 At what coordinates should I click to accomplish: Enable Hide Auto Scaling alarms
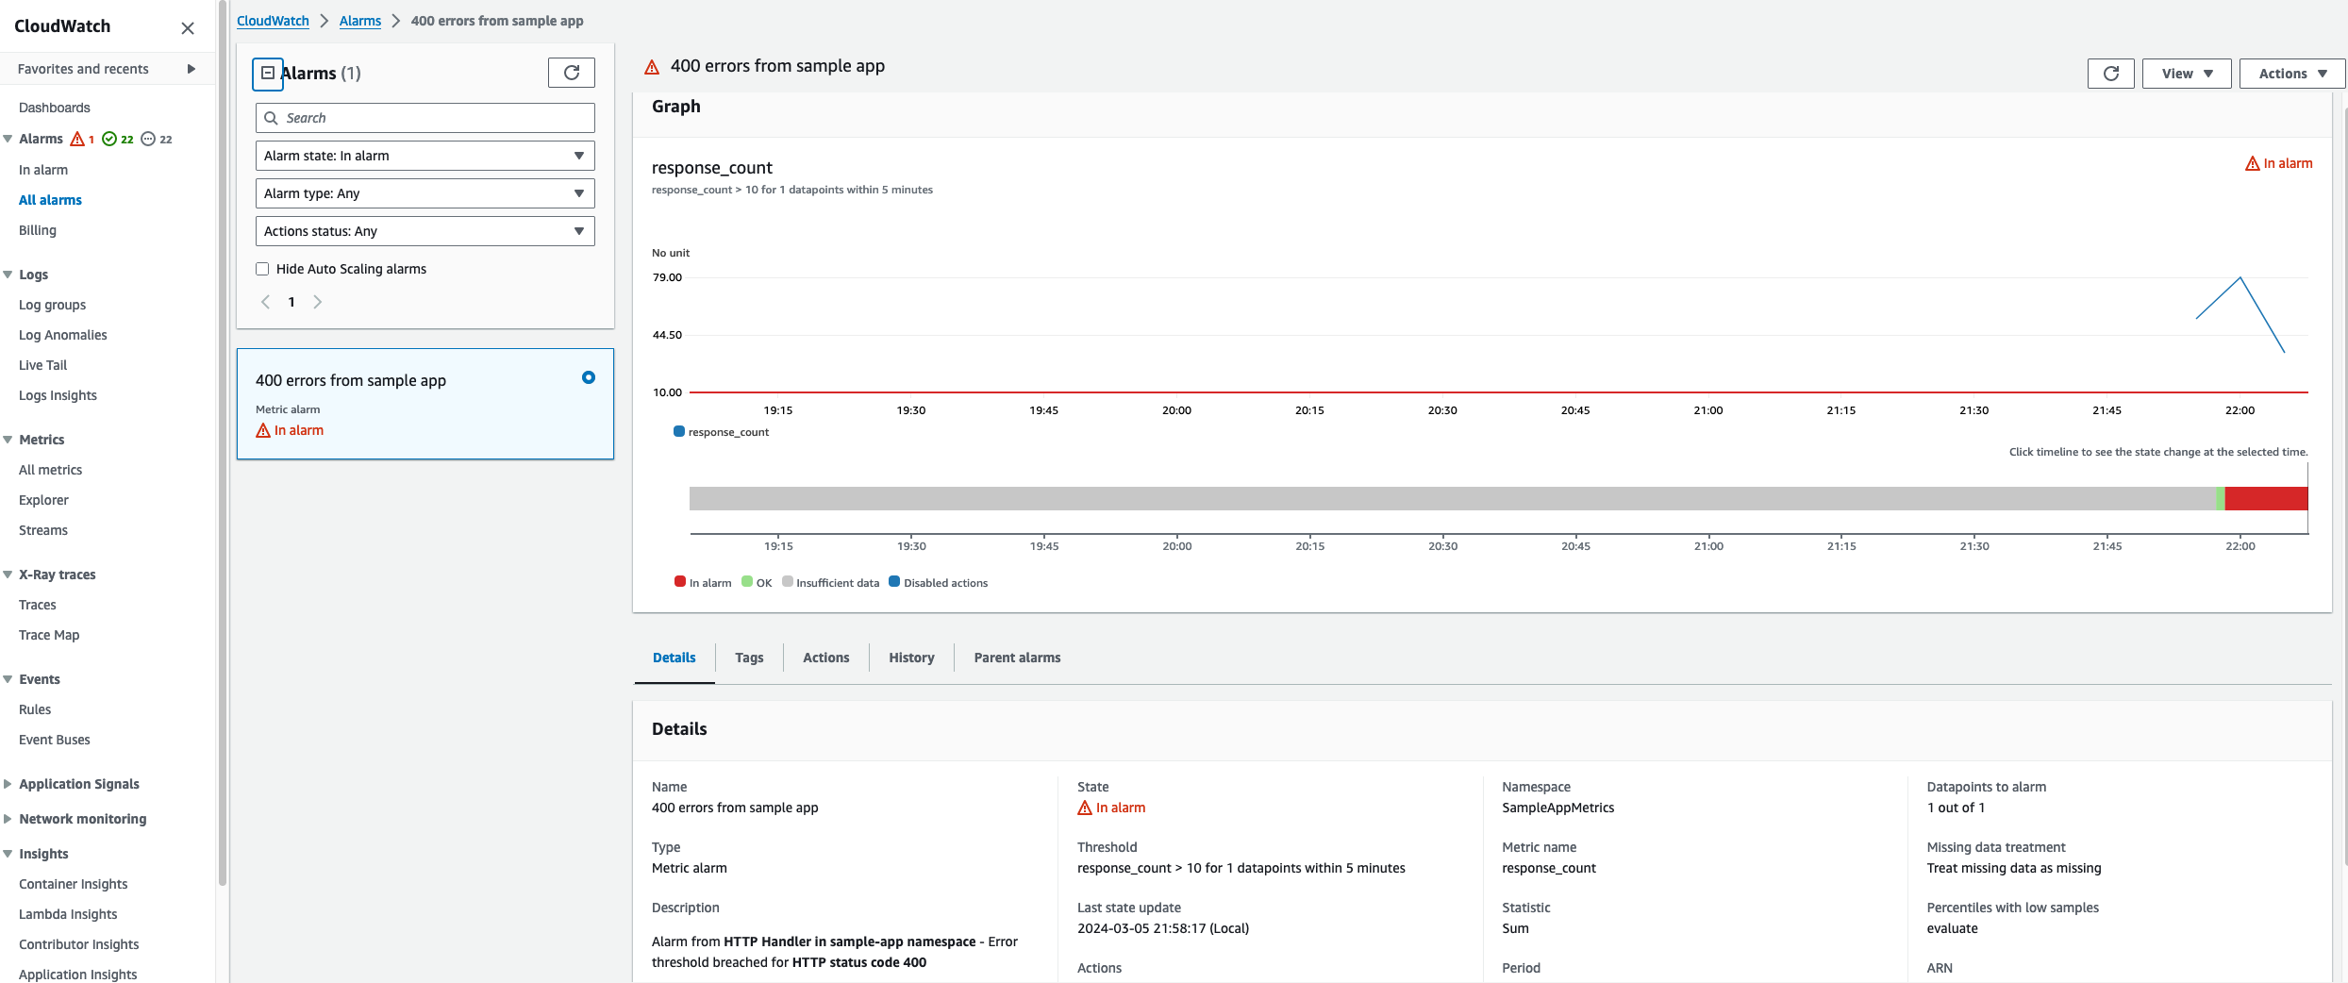click(262, 269)
